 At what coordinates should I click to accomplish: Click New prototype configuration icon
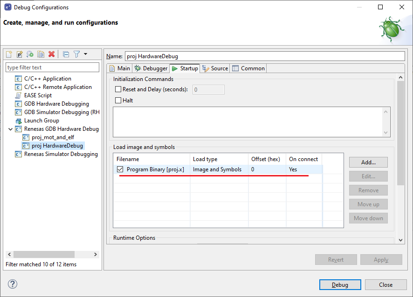click(20, 54)
